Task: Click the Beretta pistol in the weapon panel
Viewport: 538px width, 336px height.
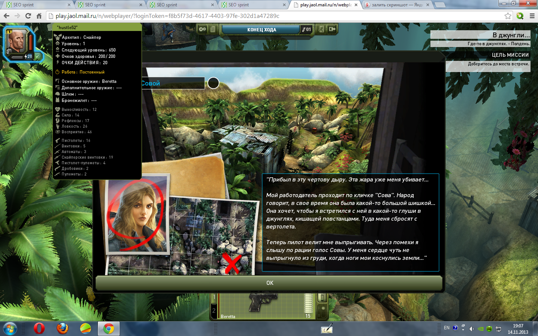Action: (x=263, y=303)
